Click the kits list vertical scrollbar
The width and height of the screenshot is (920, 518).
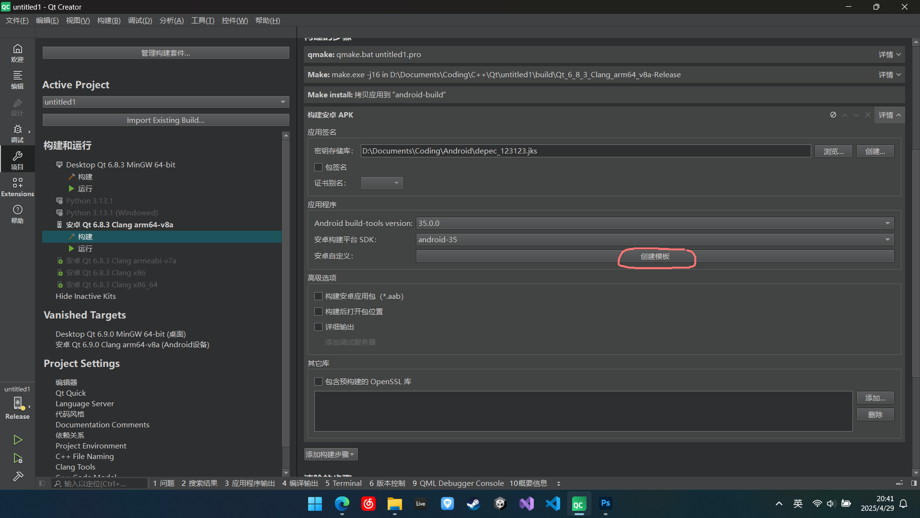click(x=286, y=293)
